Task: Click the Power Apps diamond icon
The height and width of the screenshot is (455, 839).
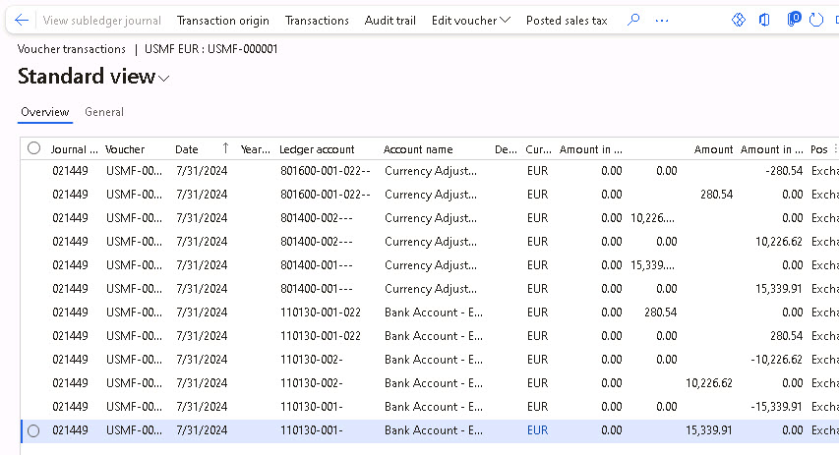Action: pos(739,21)
